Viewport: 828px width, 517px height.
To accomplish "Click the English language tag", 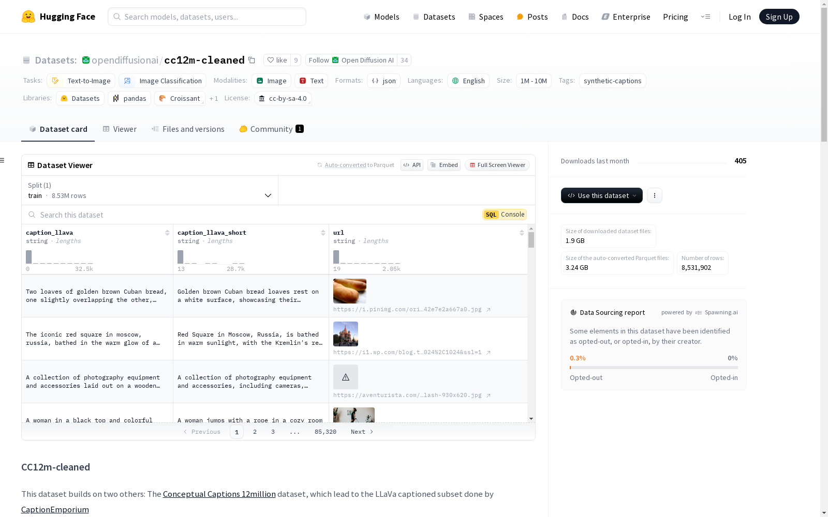I will click(468, 81).
